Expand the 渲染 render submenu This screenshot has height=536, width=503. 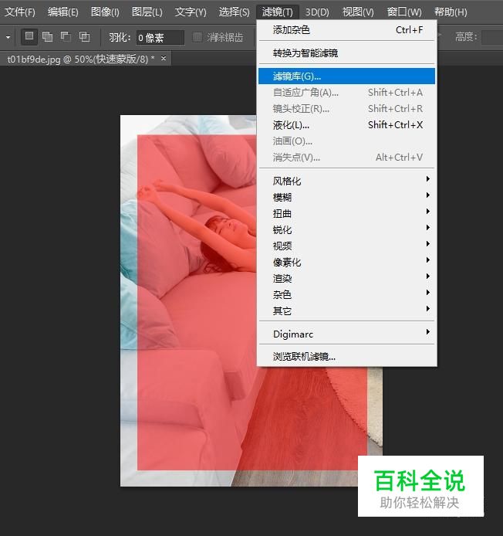[x=346, y=278]
